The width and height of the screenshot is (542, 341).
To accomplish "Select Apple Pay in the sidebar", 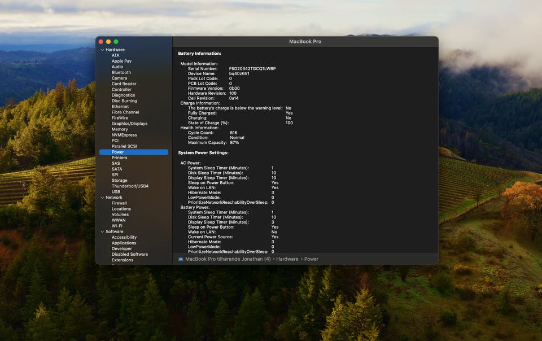I will 121,61.
